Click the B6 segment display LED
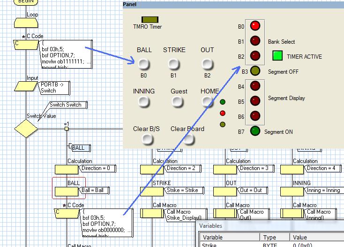Viewport: 344px width, 247px height. tap(255, 116)
